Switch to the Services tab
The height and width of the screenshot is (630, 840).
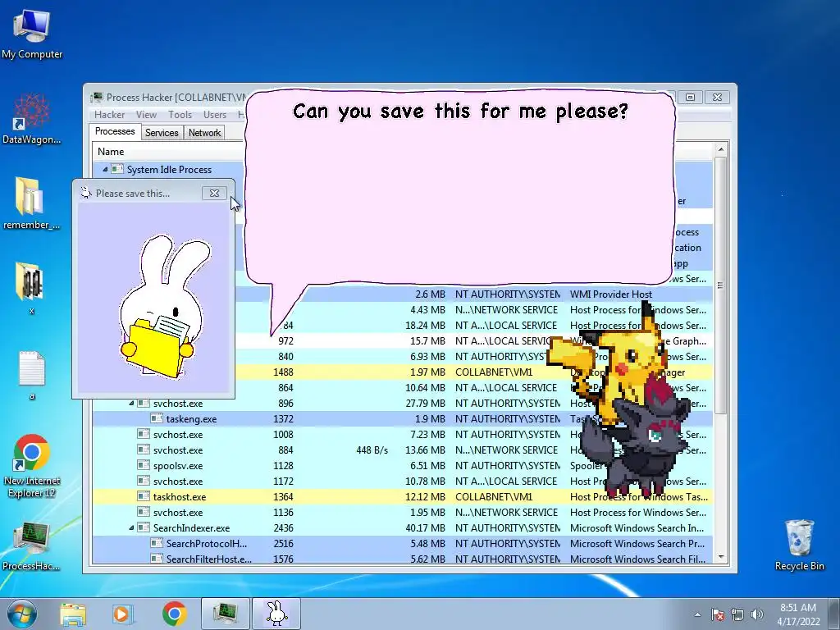coord(162,132)
